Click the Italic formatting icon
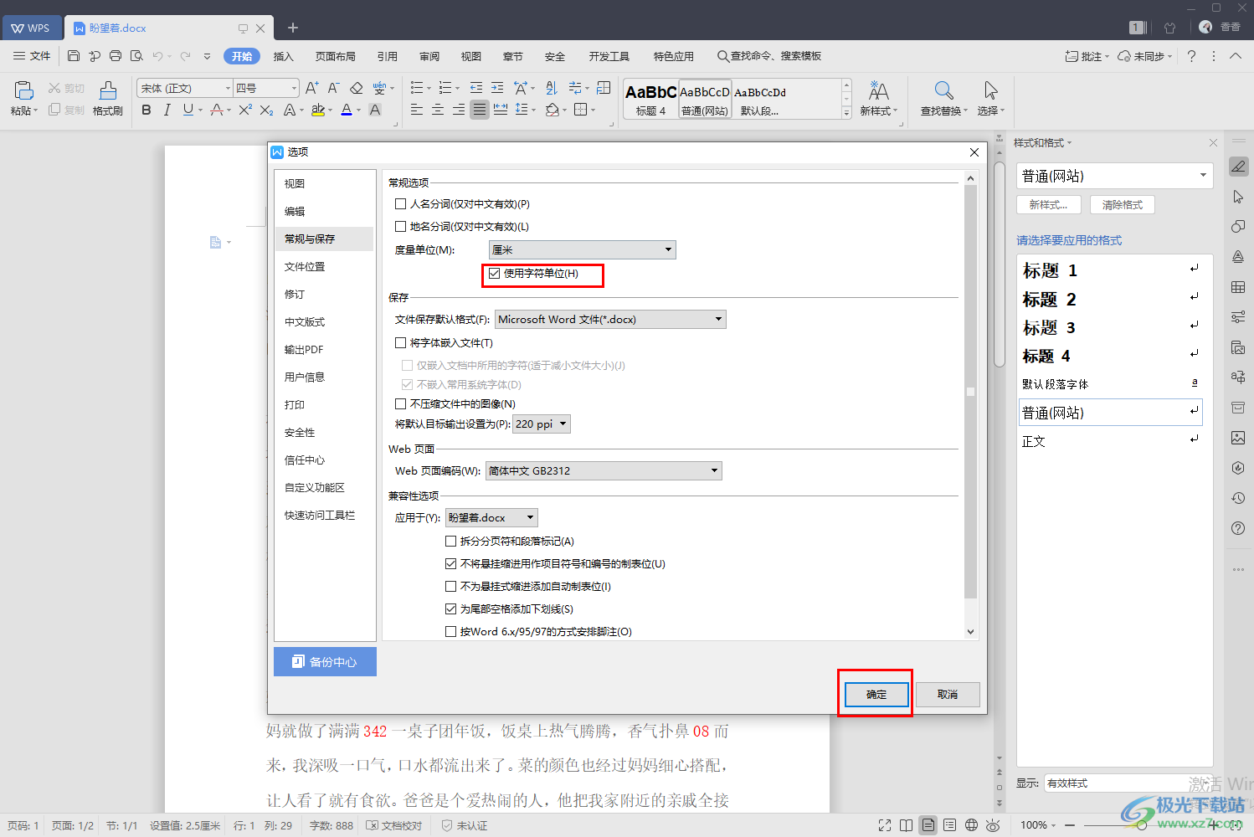This screenshot has width=1254, height=837. pyautogui.click(x=167, y=110)
